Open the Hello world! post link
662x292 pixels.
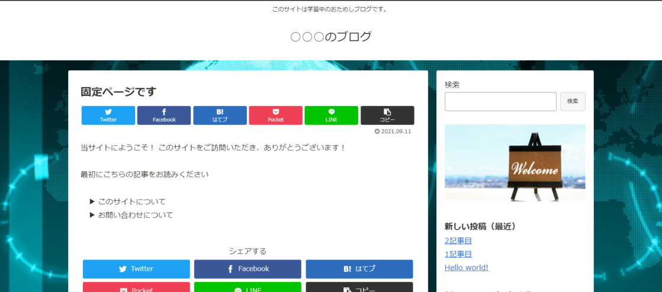pos(467,268)
